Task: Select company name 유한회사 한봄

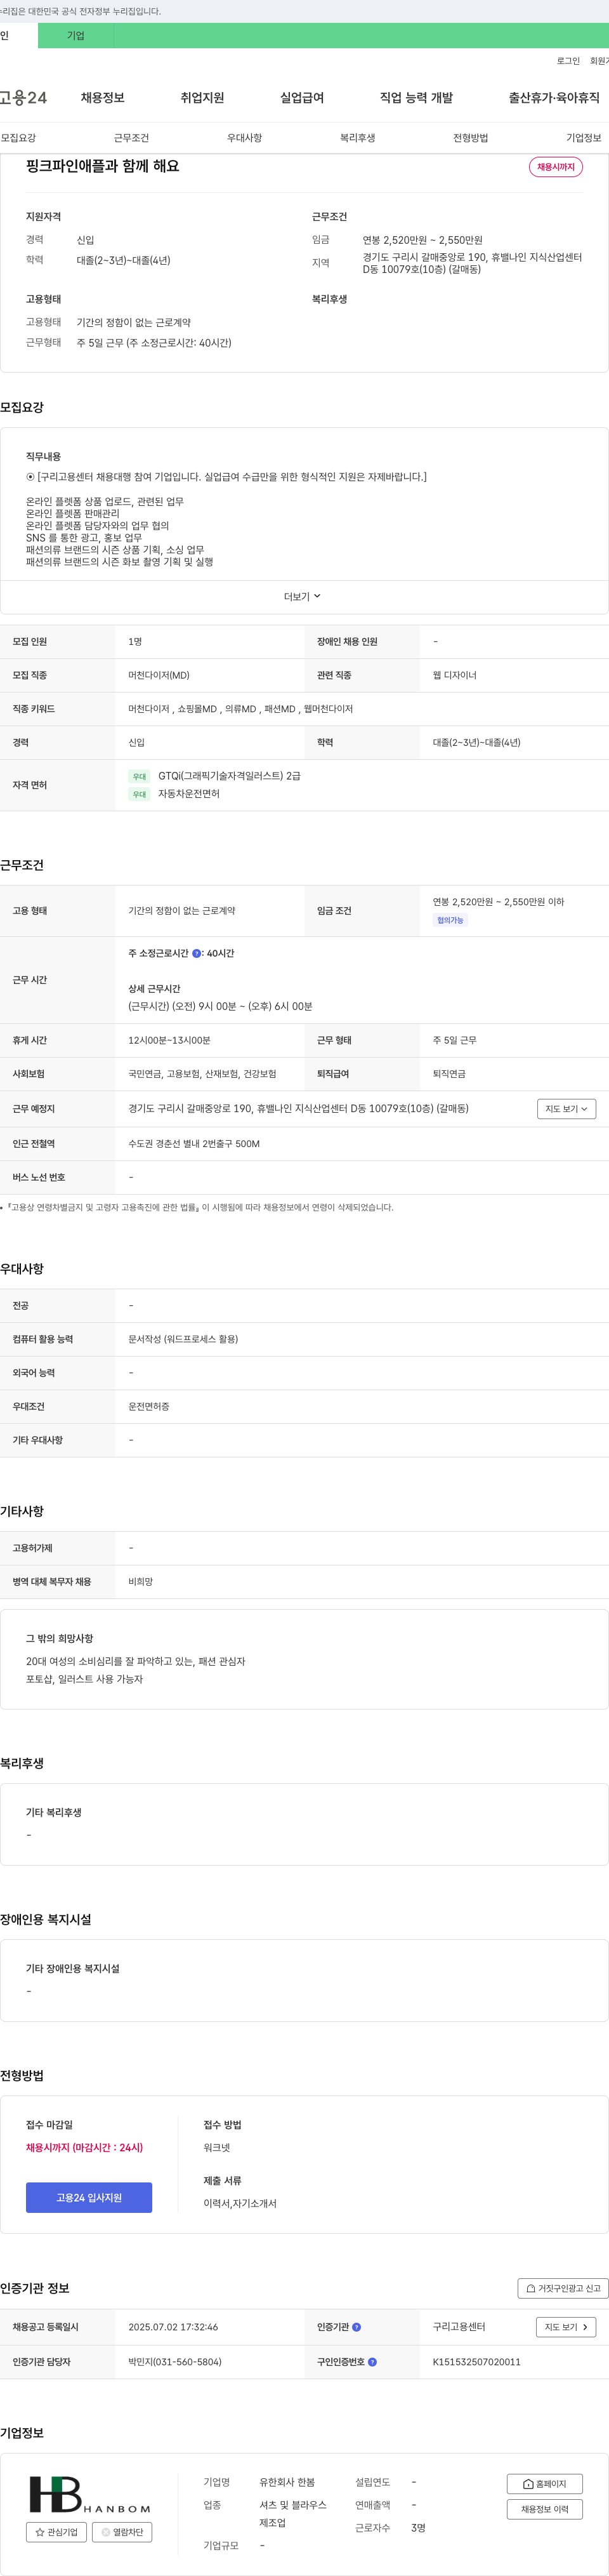Action: 287,2482
